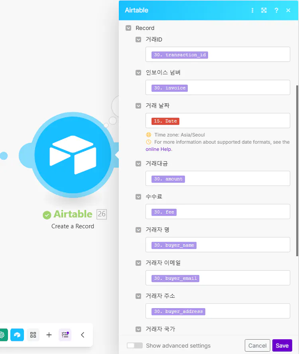The image size is (299, 354).
Task: Focus the 거래자 명 input field
Action: click(218, 245)
